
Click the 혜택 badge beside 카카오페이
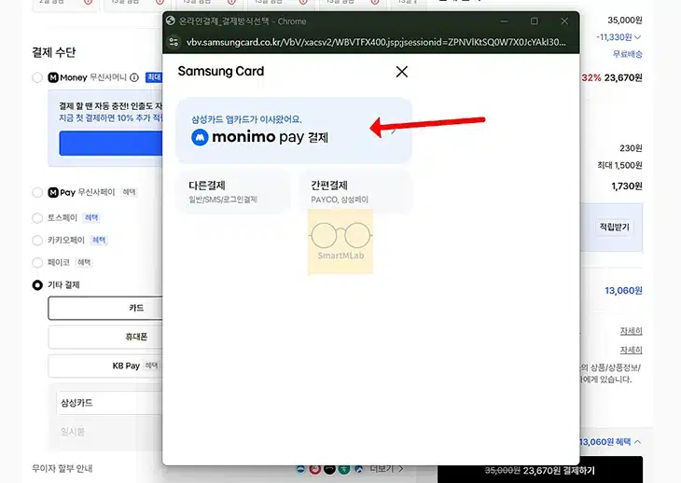(x=99, y=240)
